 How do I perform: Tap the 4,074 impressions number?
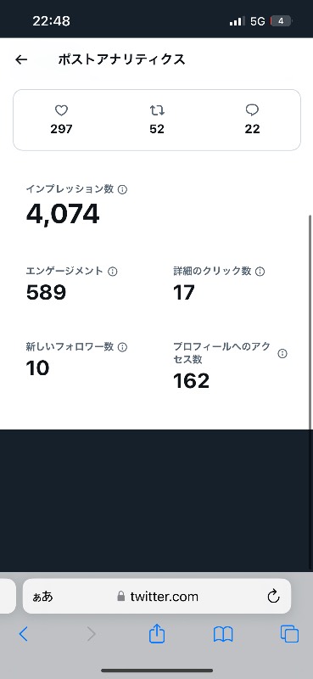63,214
